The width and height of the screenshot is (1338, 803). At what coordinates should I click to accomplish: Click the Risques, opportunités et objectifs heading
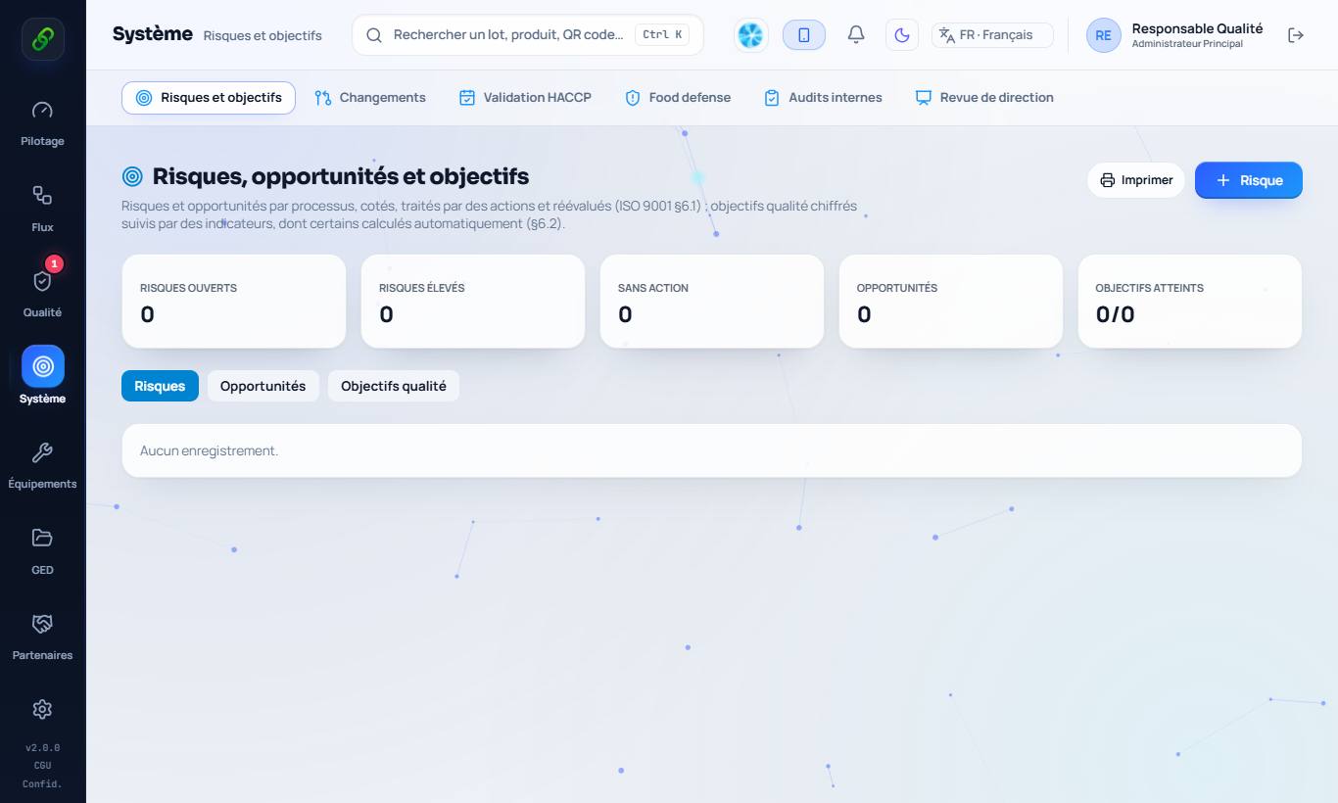(x=341, y=176)
